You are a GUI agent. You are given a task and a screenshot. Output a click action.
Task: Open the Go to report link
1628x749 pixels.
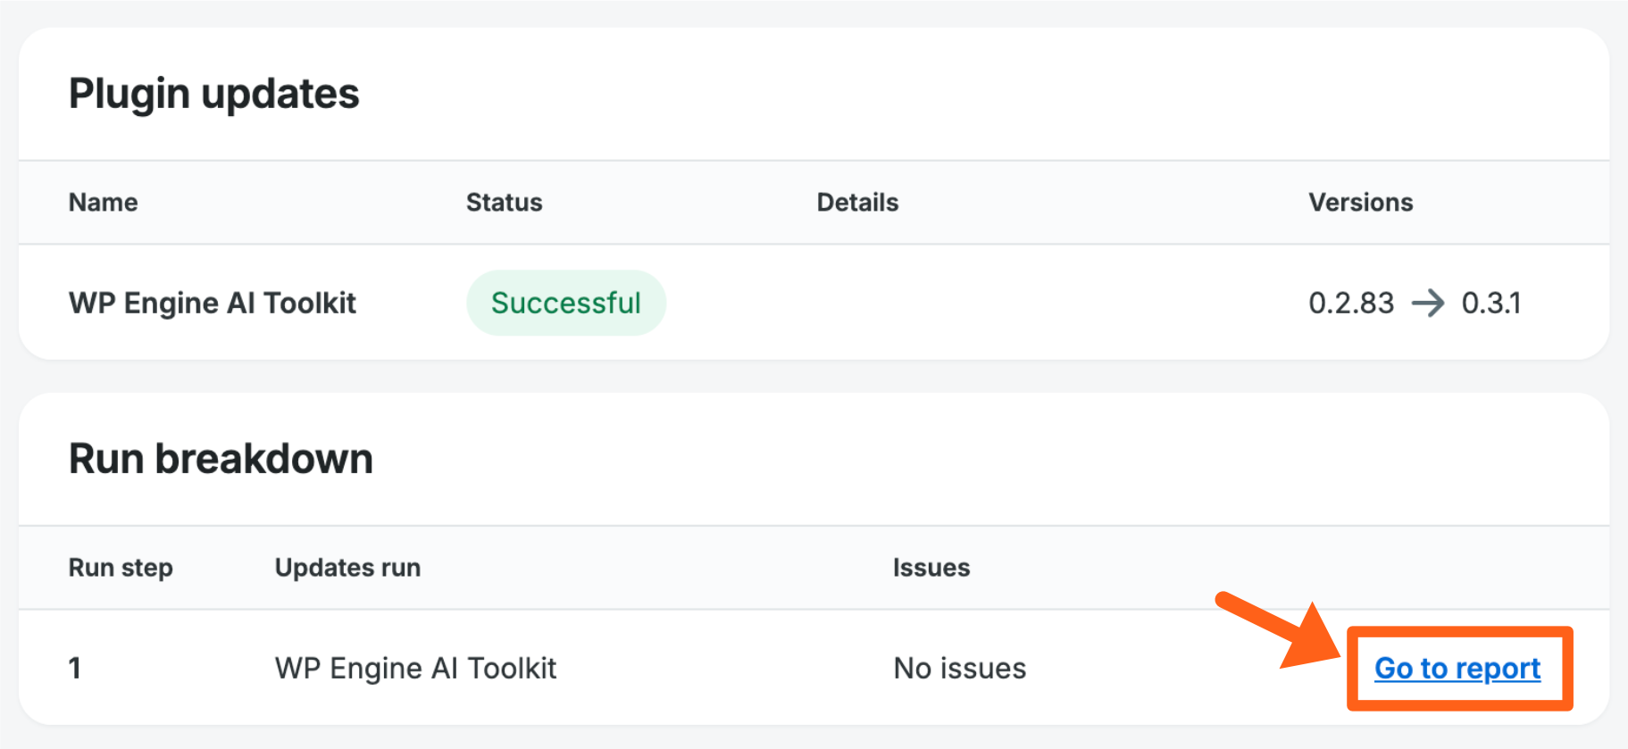coord(1457,669)
